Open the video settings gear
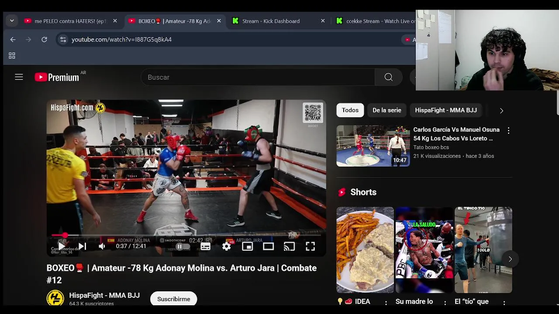Viewport: 559px width, 314px height. tap(226, 246)
